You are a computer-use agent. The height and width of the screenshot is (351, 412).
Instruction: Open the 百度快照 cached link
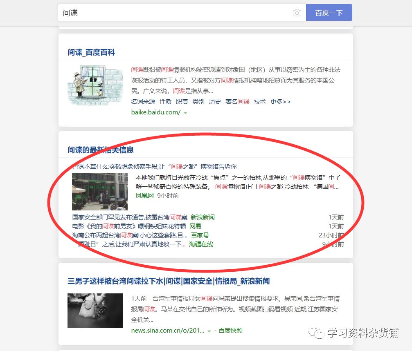[230, 331]
